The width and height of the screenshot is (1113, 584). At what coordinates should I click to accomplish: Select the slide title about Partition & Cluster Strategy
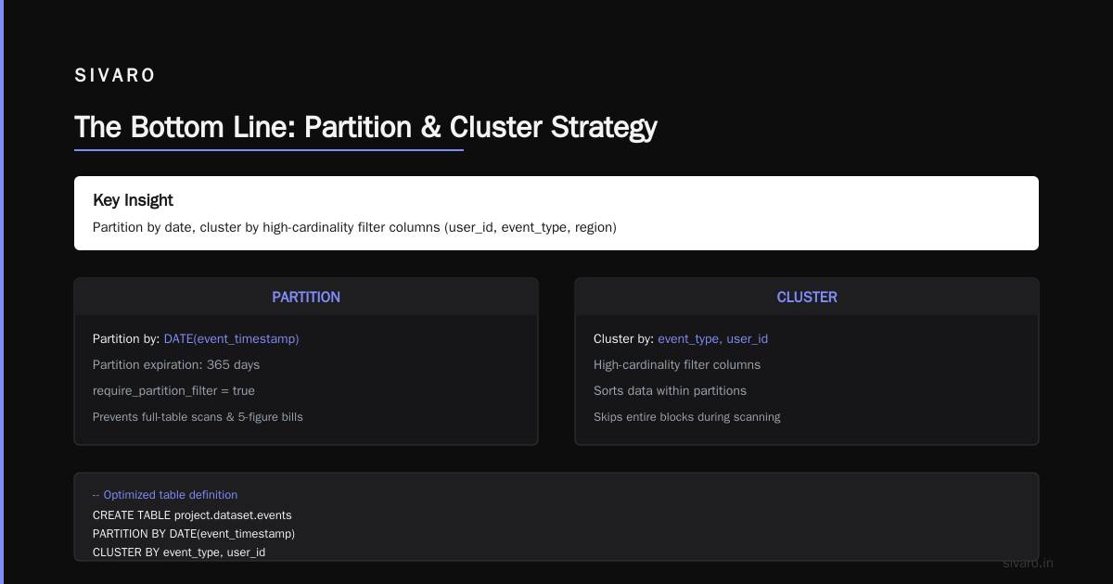pyautogui.click(x=365, y=127)
